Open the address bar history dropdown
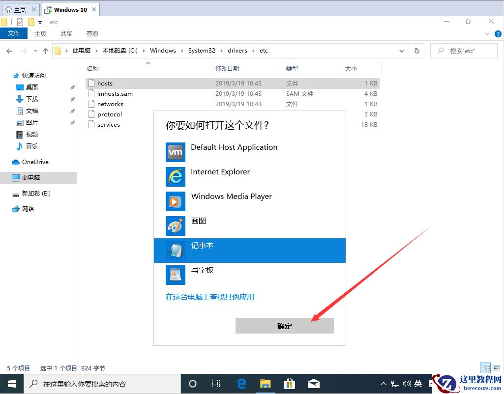This screenshot has width=504, height=394. click(401, 51)
